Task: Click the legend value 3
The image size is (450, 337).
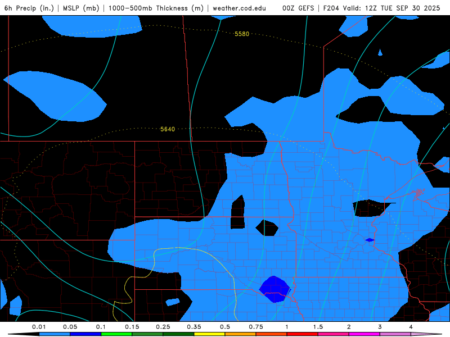Action: [x=380, y=327]
